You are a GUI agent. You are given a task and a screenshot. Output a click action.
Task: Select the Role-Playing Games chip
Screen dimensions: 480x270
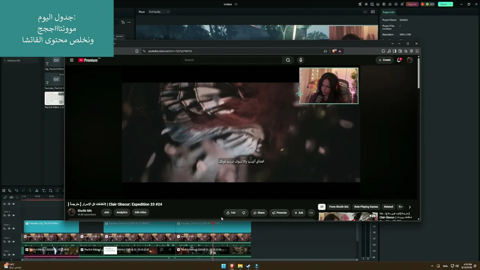(x=366, y=207)
